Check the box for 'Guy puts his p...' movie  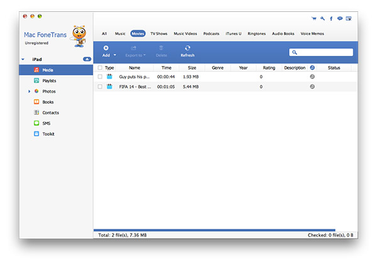(x=100, y=77)
